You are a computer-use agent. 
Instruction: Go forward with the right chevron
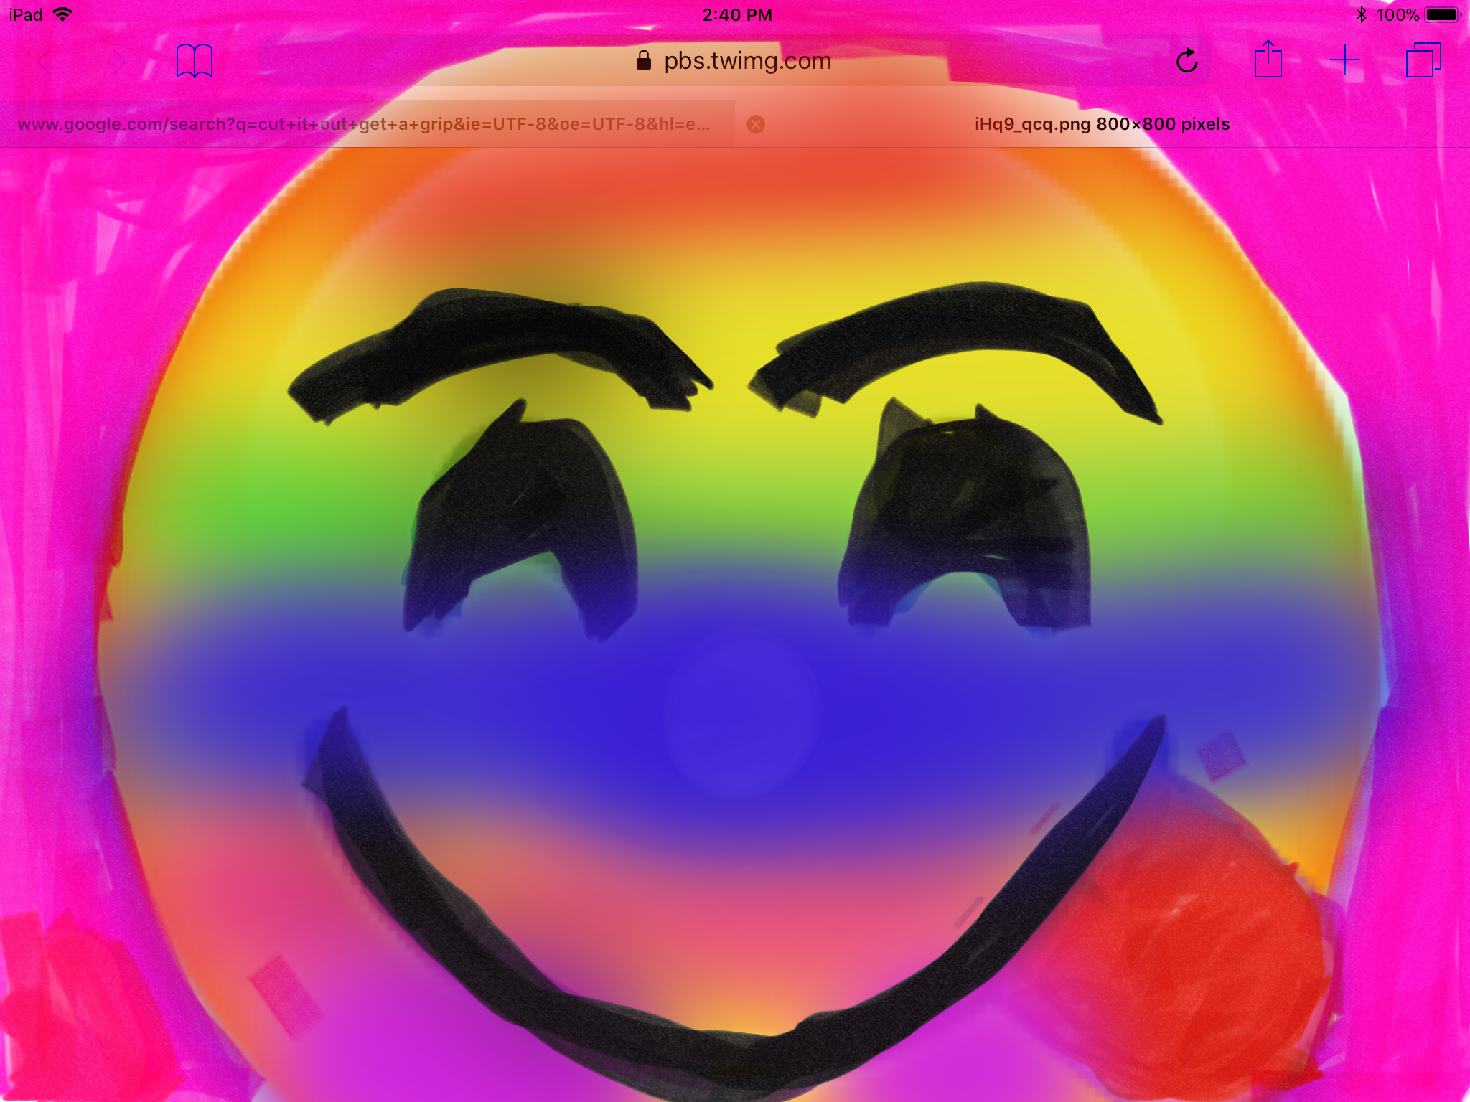click(119, 62)
